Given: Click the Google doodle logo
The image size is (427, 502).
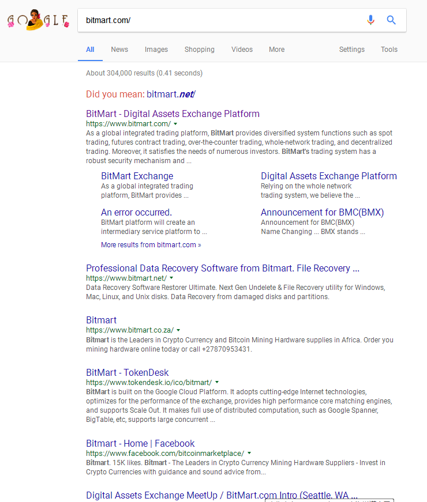Looking at the screenshot, I should (x=38, y=20).
